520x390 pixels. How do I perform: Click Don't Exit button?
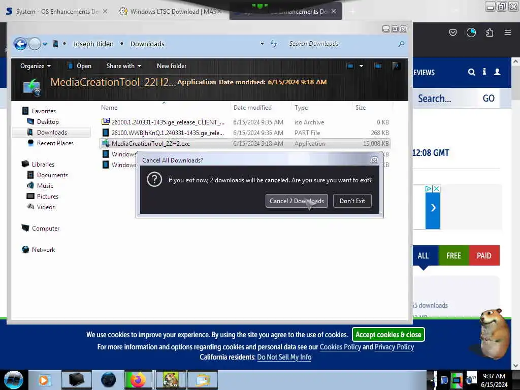(x=352, y=201)
